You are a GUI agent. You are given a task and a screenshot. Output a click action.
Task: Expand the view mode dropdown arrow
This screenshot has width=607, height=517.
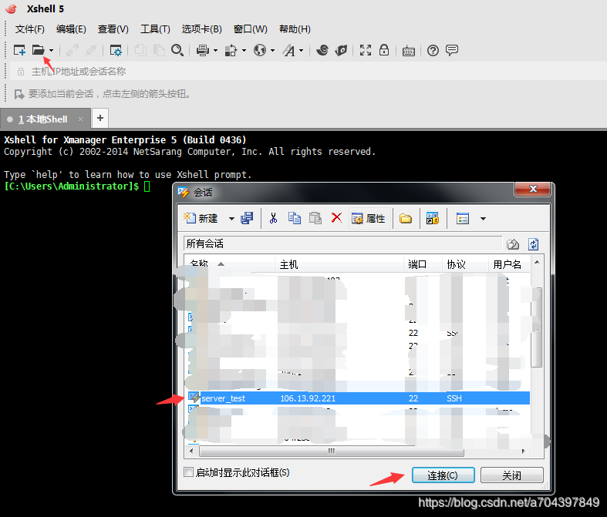point(483,219)
